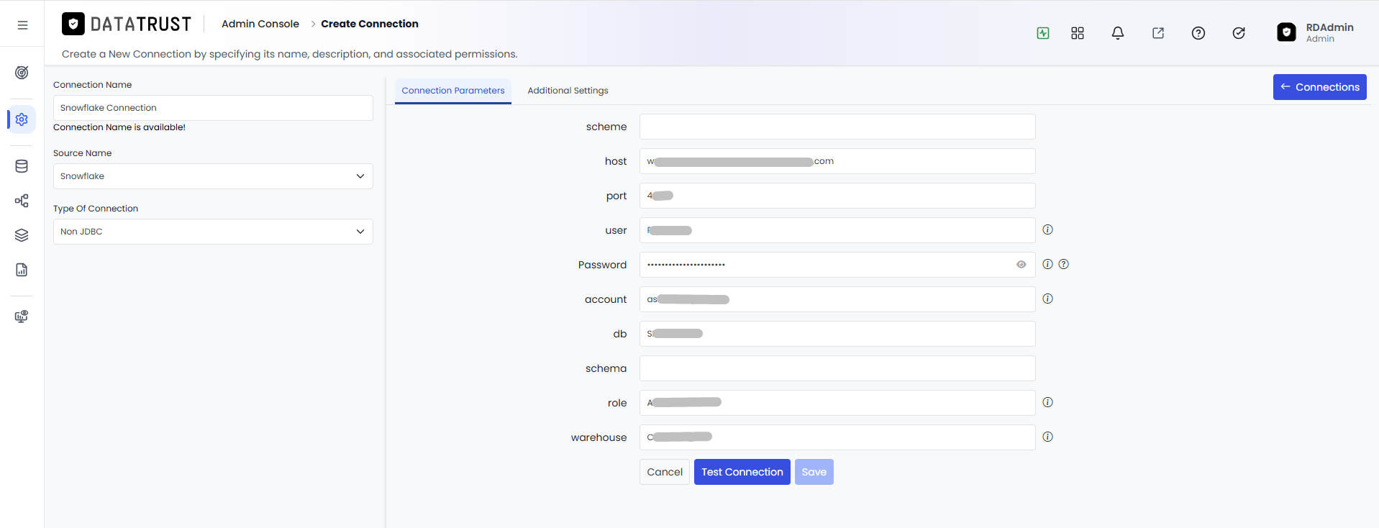This screenshot has width=1379, height=528.
Task: Click 'Connection Name is available!' message
Action: coord(119,127)
